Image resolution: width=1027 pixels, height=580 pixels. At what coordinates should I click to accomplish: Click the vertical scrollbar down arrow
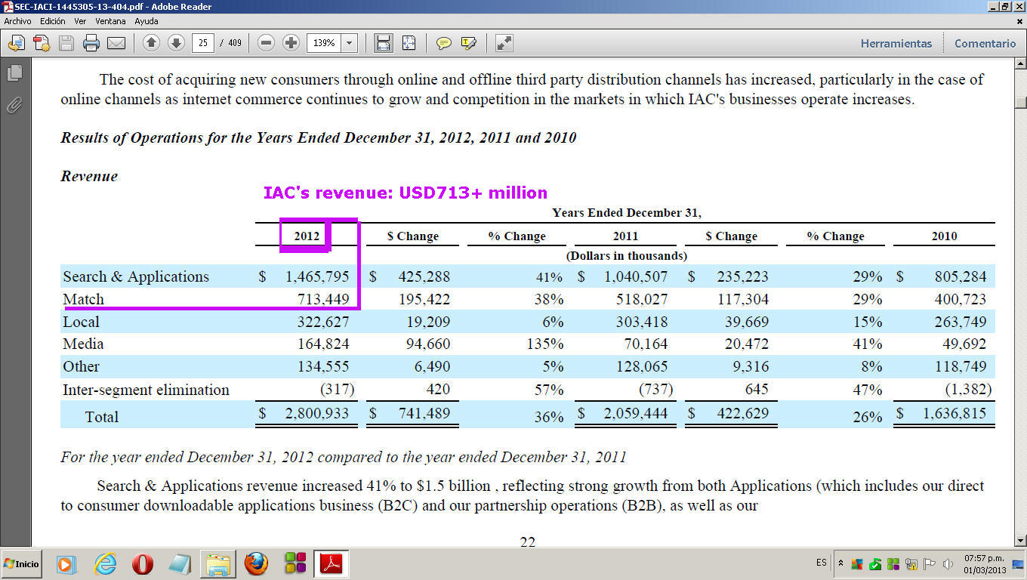[1020, 540]
